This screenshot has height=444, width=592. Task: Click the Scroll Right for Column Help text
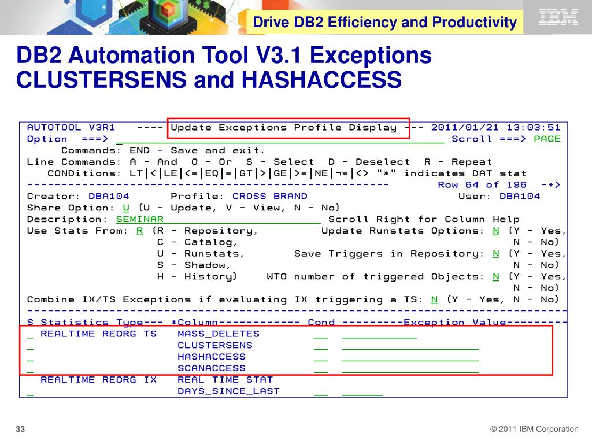click(424, 219)
